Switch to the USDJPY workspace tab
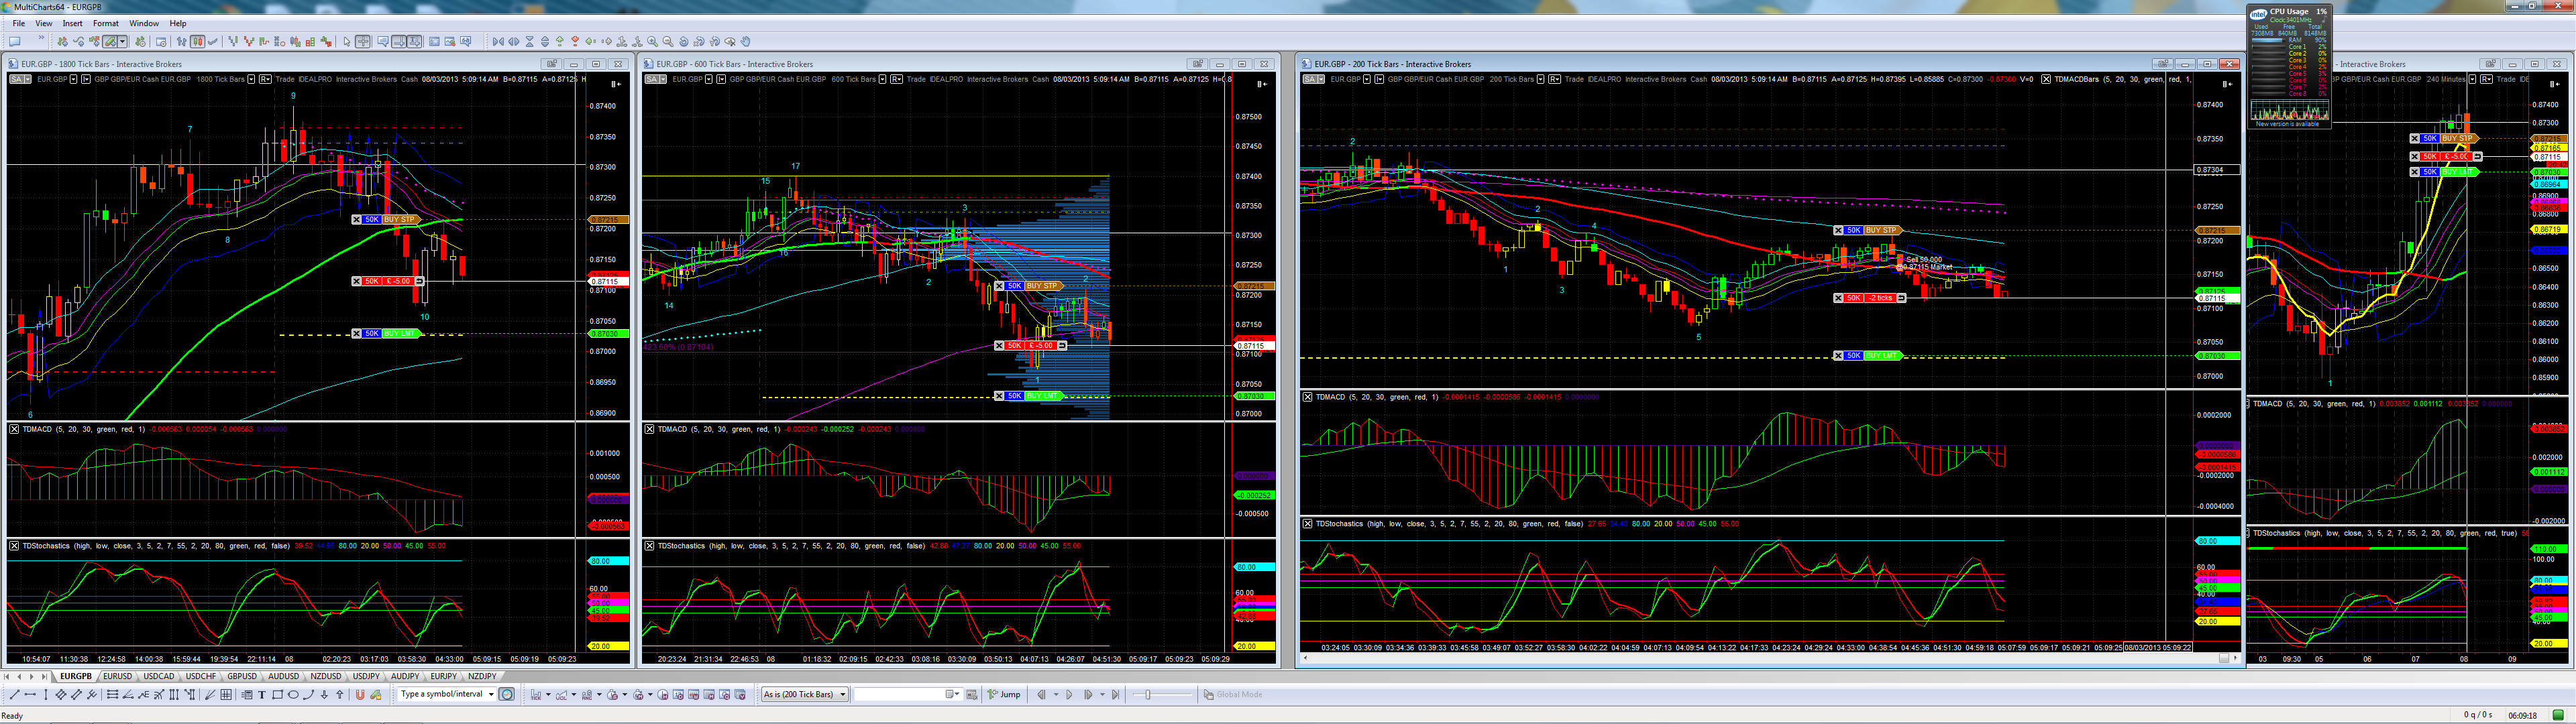The width and height of the screenshot is (2576, 724). [x=366, y=677]
